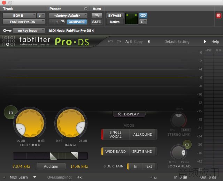
Task: Toggle the COMPARE button
Action: coord(77,22)
